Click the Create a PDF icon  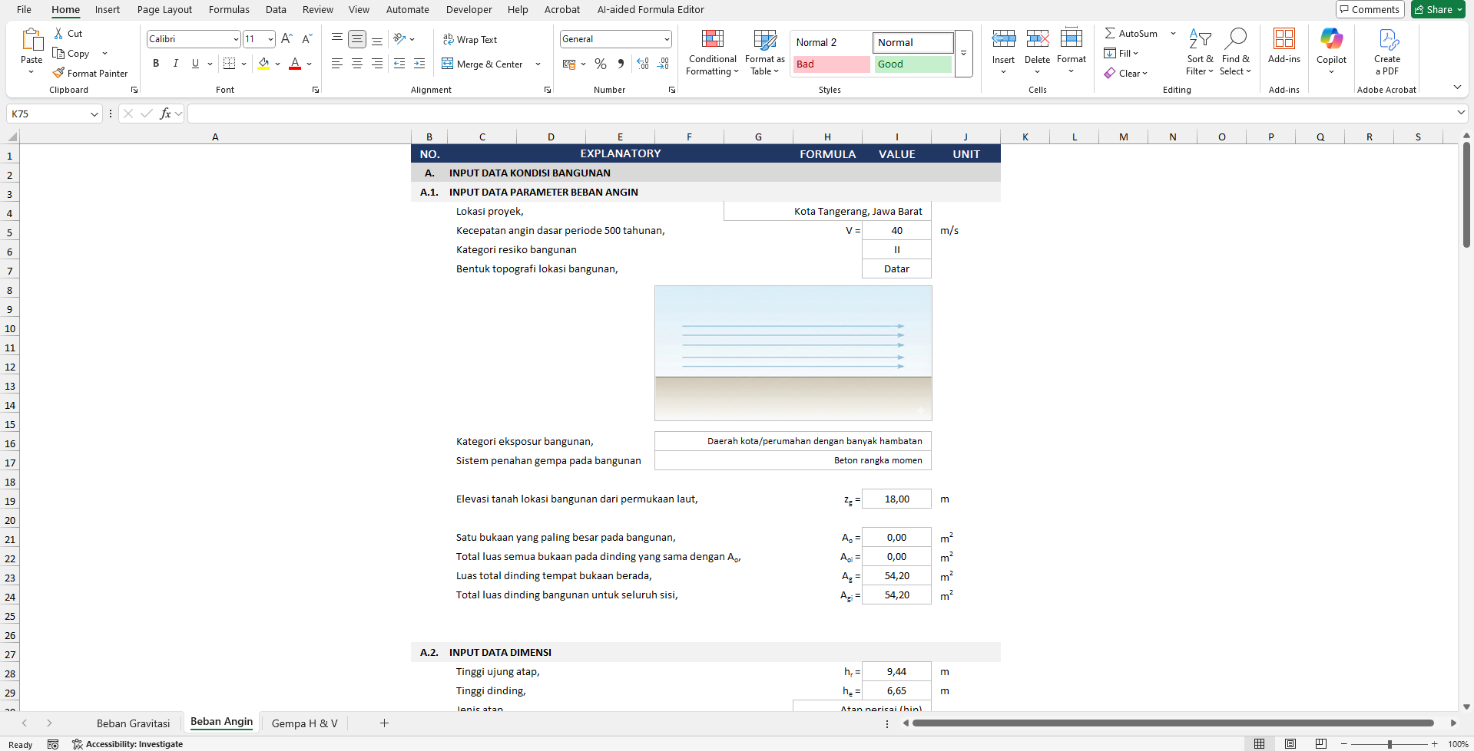1386,40
